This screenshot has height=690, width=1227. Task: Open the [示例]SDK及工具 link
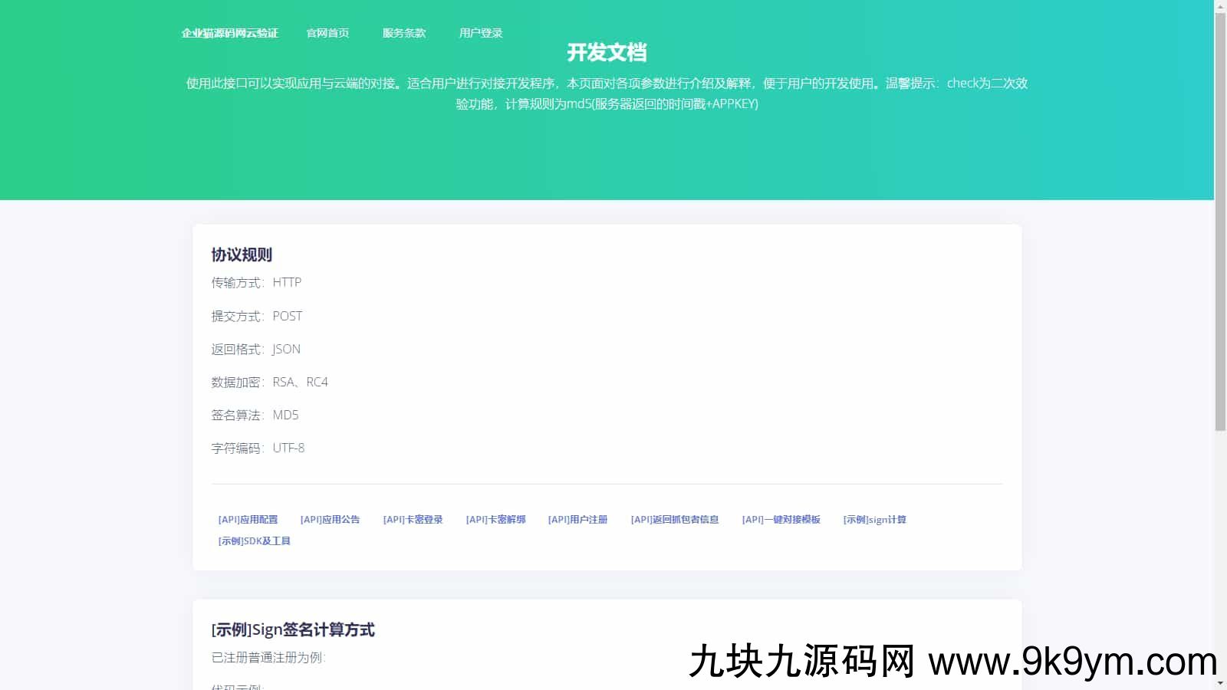click(254, 541)
